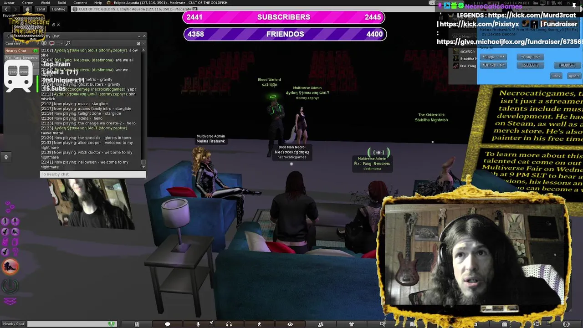
Task: Open the Avatar menu
Action: click(x=9, y=3)
